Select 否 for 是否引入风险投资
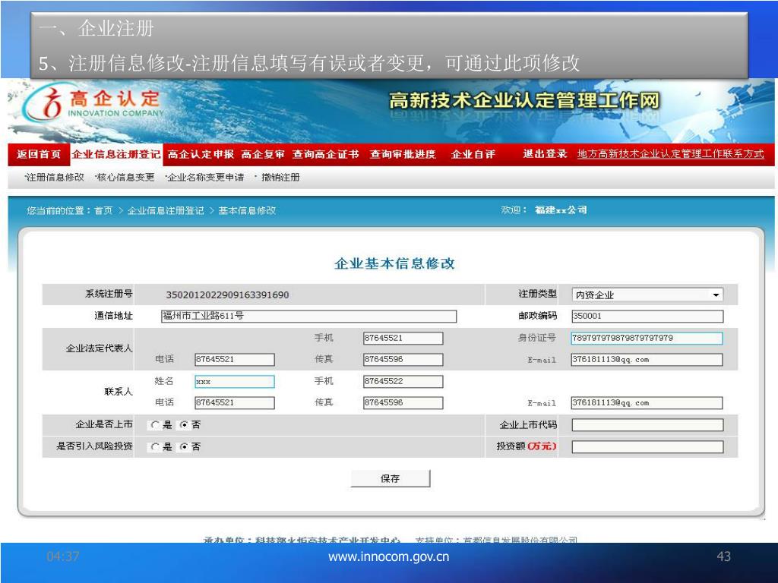 (183, 447)
